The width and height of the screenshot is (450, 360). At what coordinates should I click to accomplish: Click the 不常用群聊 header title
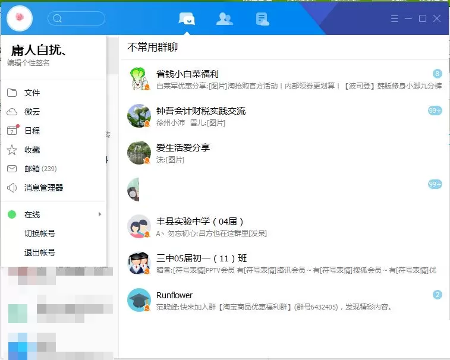152,47
